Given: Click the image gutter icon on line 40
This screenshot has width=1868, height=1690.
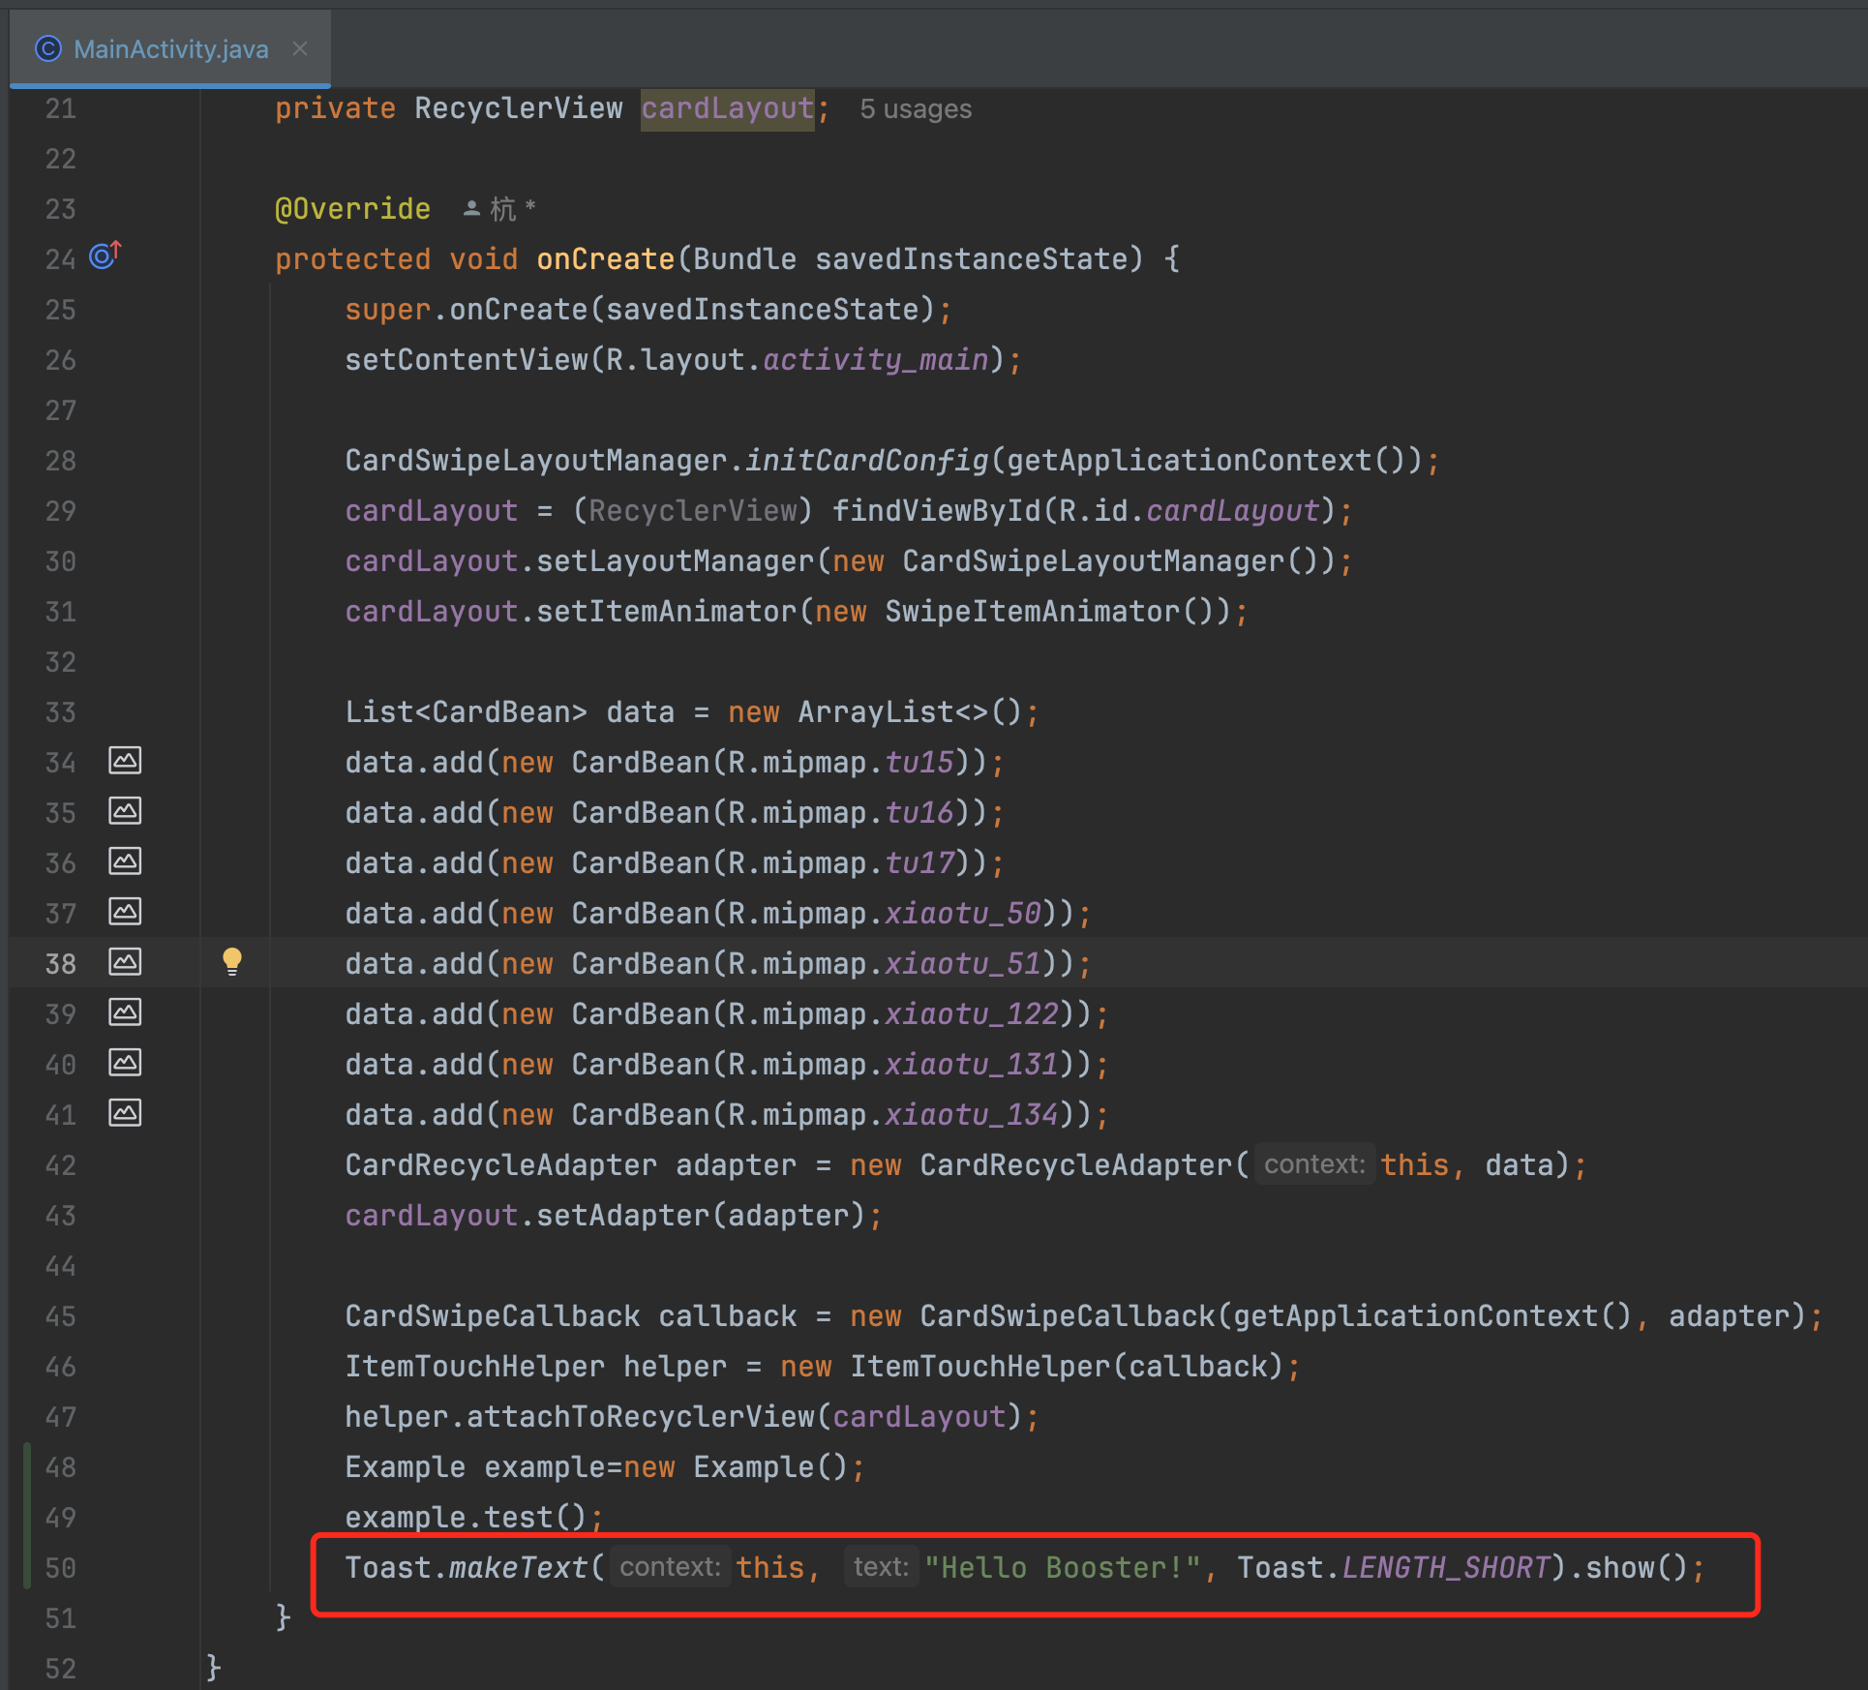Looking at the screenshot, I should coord(125,1063).
